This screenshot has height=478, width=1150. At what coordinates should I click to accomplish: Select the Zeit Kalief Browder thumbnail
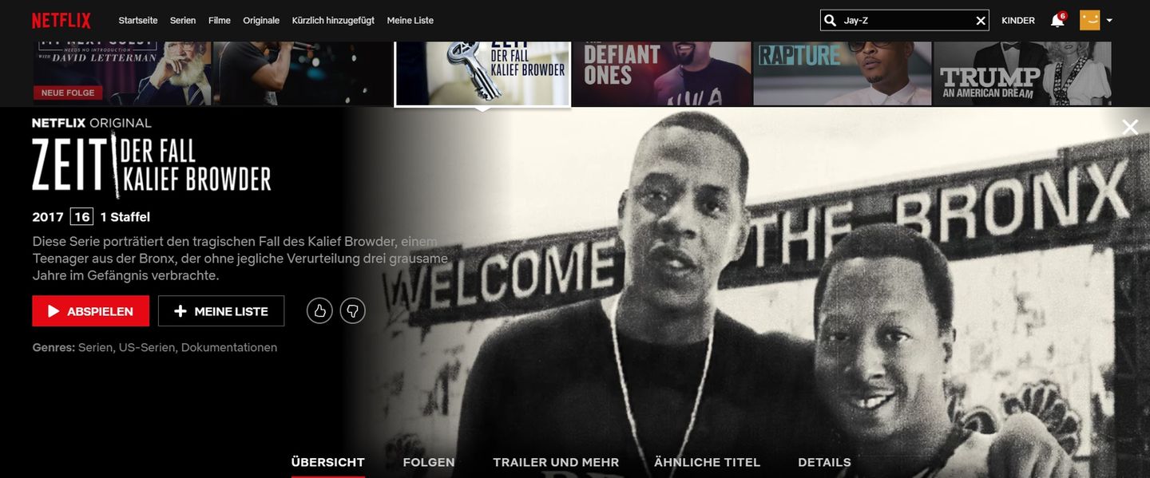(x=482, y=73)
